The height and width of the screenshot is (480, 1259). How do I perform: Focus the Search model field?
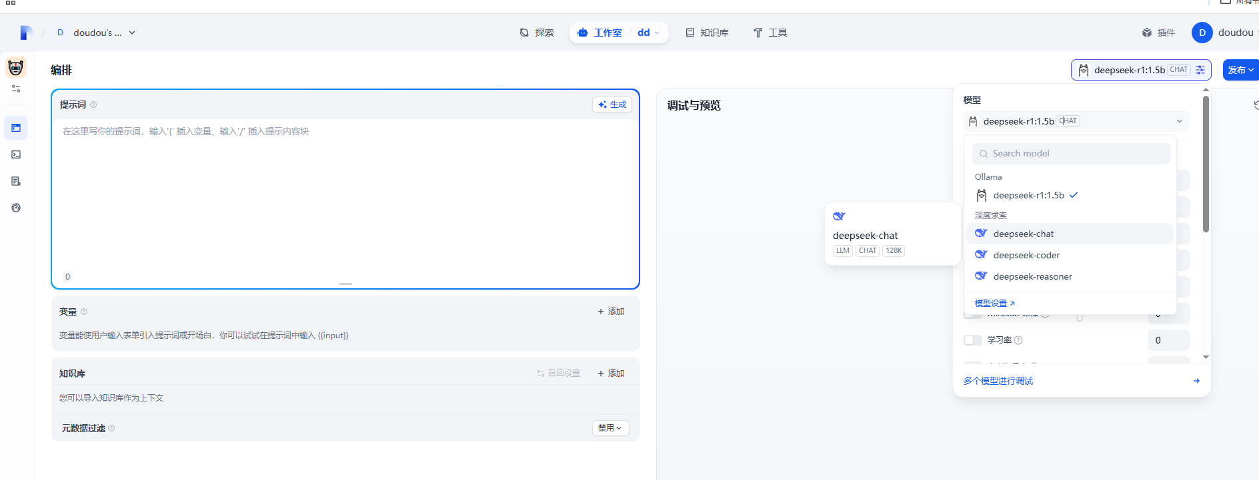[x=1071, y=154]
